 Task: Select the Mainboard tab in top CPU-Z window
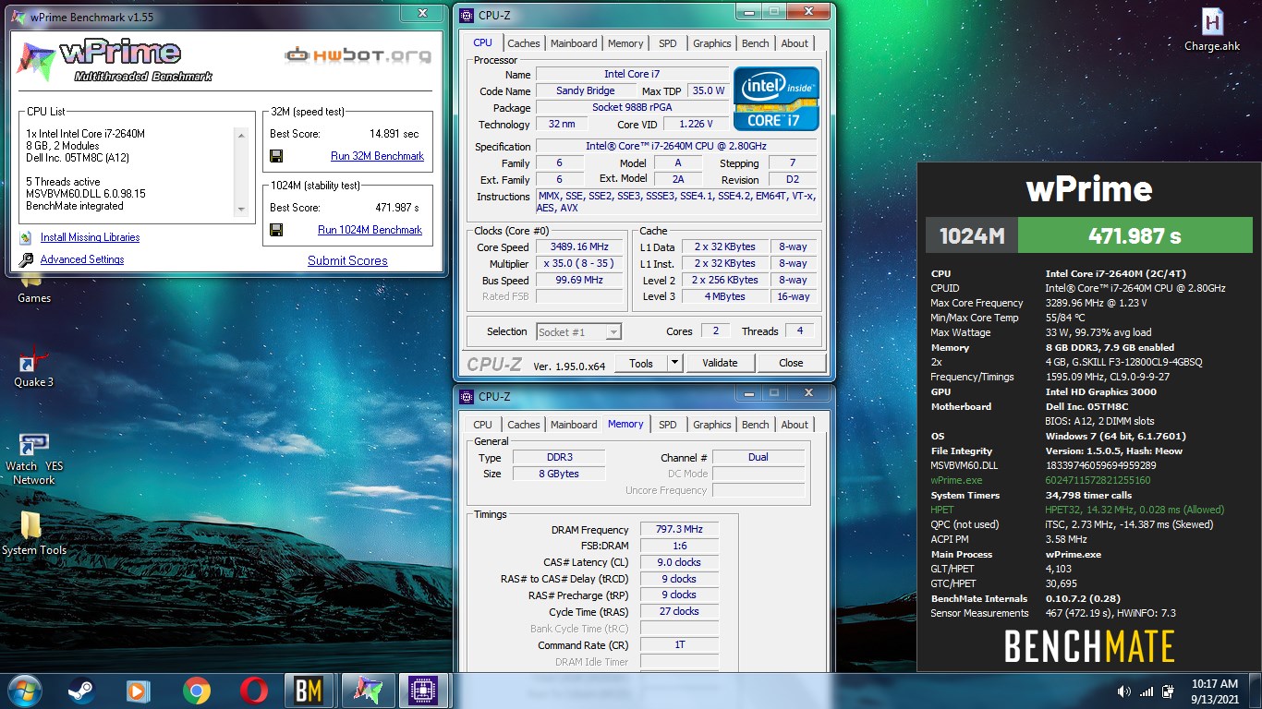(x=574, y=43)
